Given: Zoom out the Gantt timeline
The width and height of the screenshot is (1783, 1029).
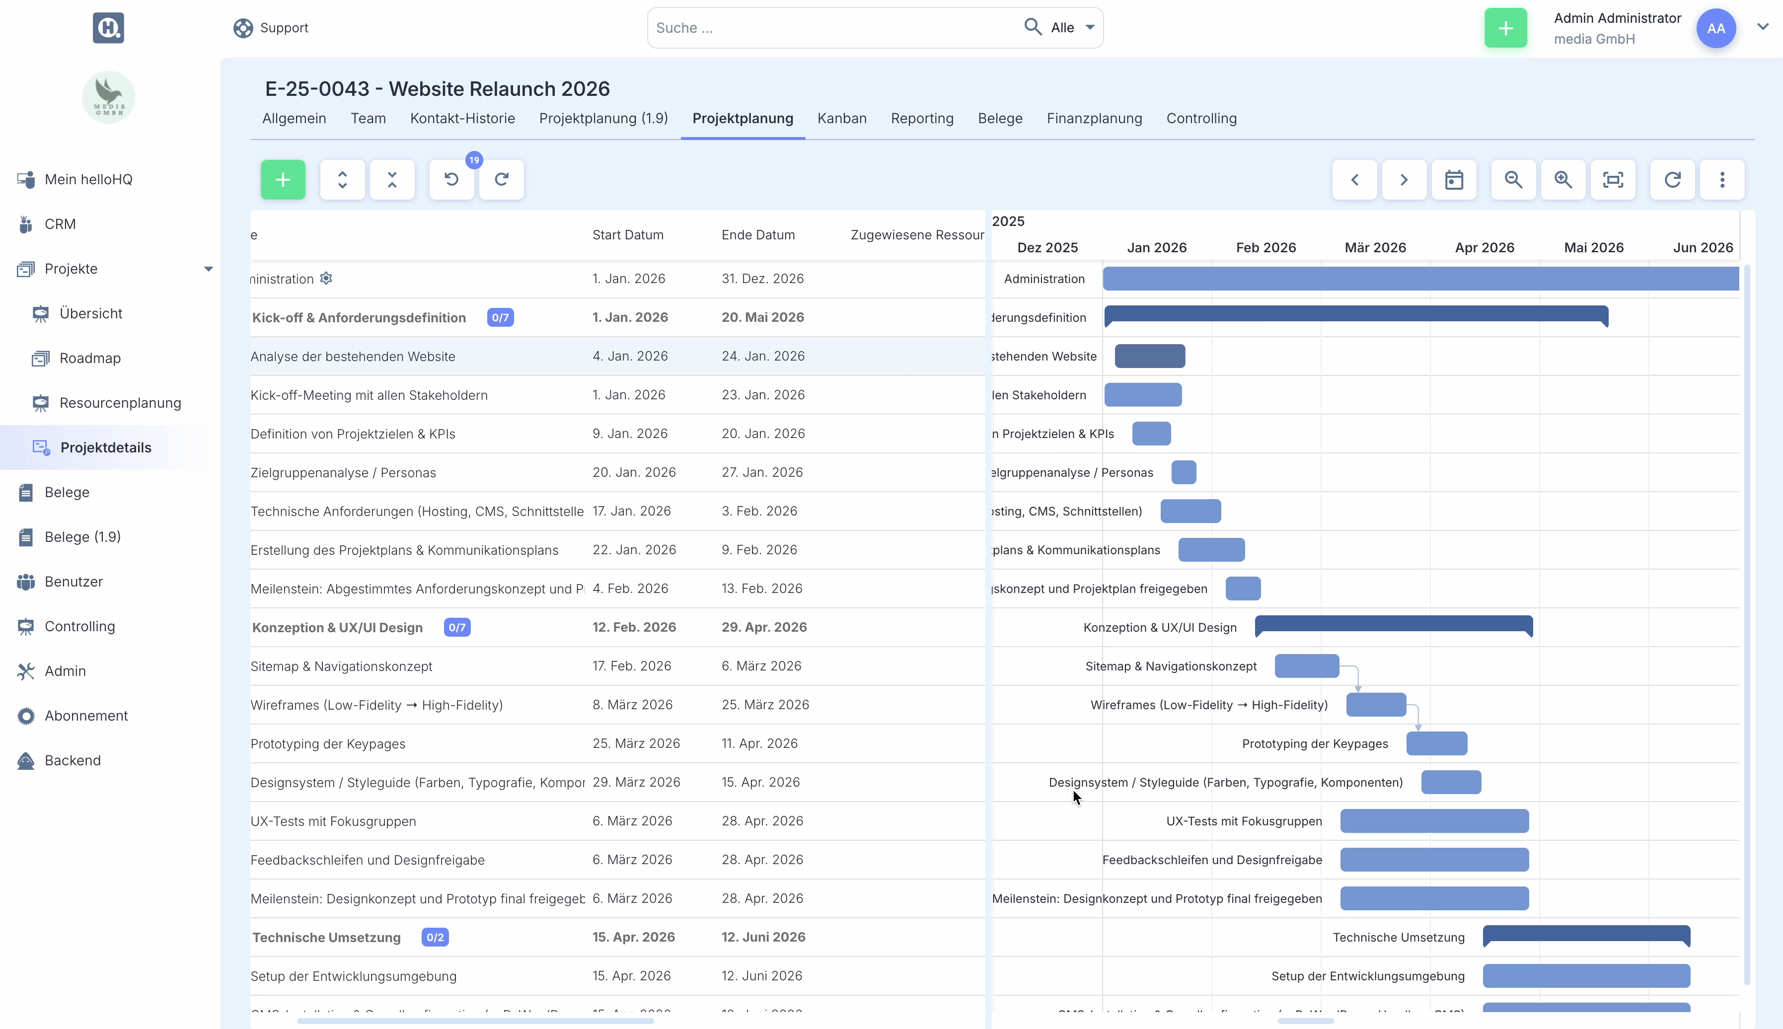Looking at the screenshot, I should click(1513, 179).
